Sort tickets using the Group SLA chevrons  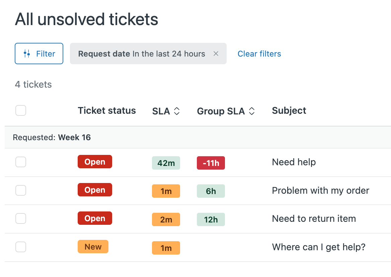coord(251,111)
